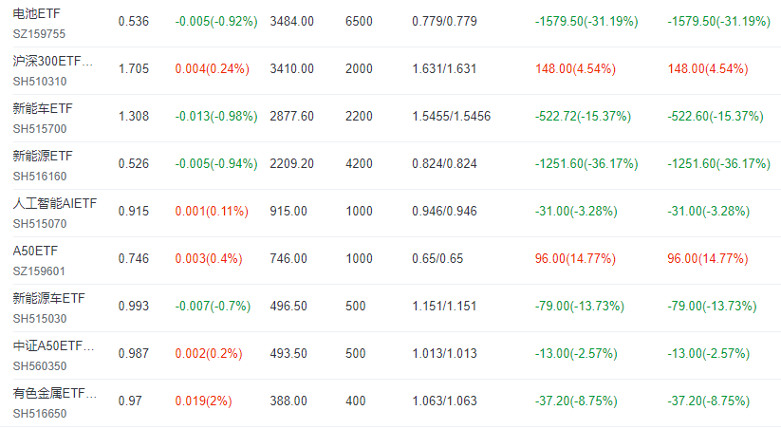This screenshot has height=429, width=781.
Task: Select the SZ159755 stock code
Action: [39, 34]
